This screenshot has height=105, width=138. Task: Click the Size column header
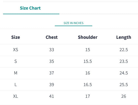16,37
